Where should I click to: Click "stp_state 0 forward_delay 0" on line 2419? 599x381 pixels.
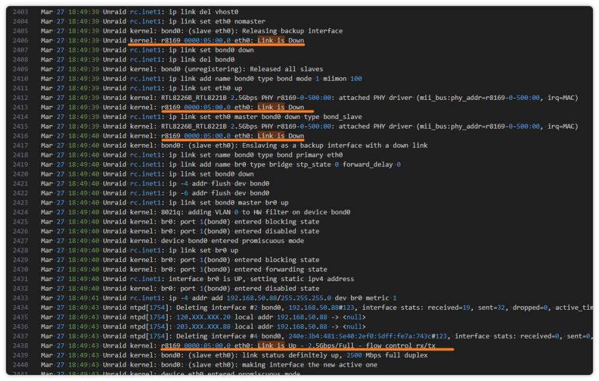349,164
